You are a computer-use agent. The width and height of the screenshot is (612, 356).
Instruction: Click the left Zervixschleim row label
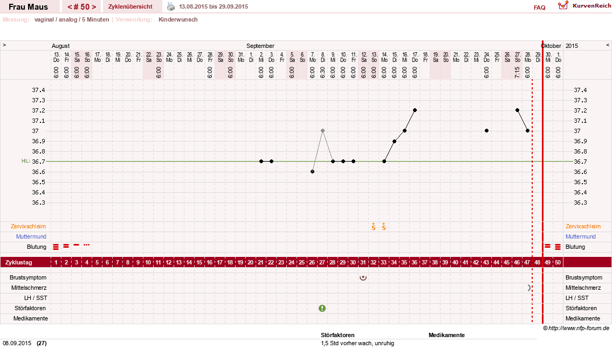[x=28, y=227]
